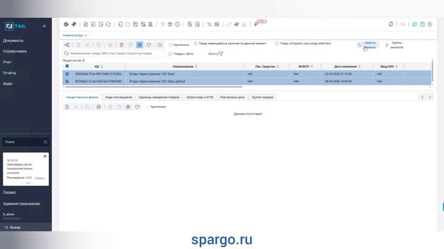Image resolution: width=444 pixels, height=249 pixels.
Task: Open the Учет sidebar menu
Action: pos(7,62)
